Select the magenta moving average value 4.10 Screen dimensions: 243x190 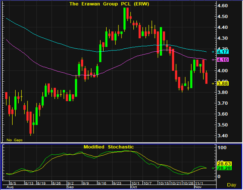223,60
